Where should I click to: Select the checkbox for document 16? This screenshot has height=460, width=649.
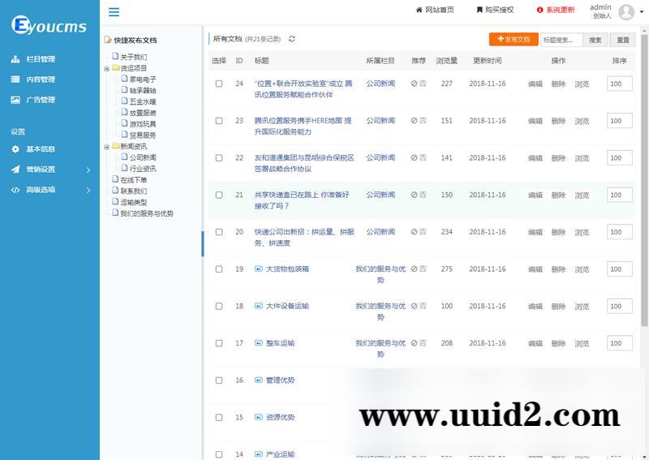tap(219, 380)
